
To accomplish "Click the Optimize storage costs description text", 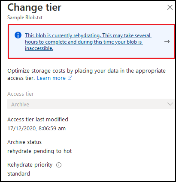I will click(86, 74).
